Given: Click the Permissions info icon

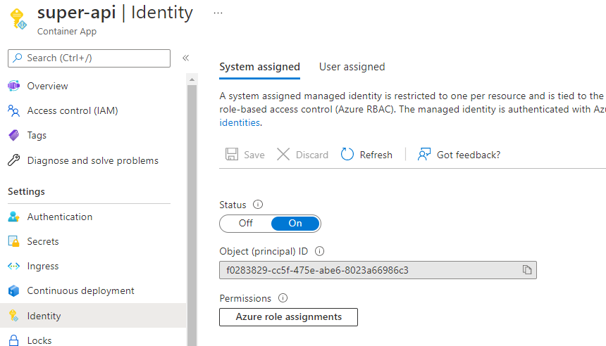Looking at the screenshot, I should 283,298.
